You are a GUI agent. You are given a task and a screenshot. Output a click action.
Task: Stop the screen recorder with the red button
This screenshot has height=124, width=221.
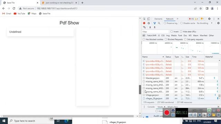pos(167,113)
